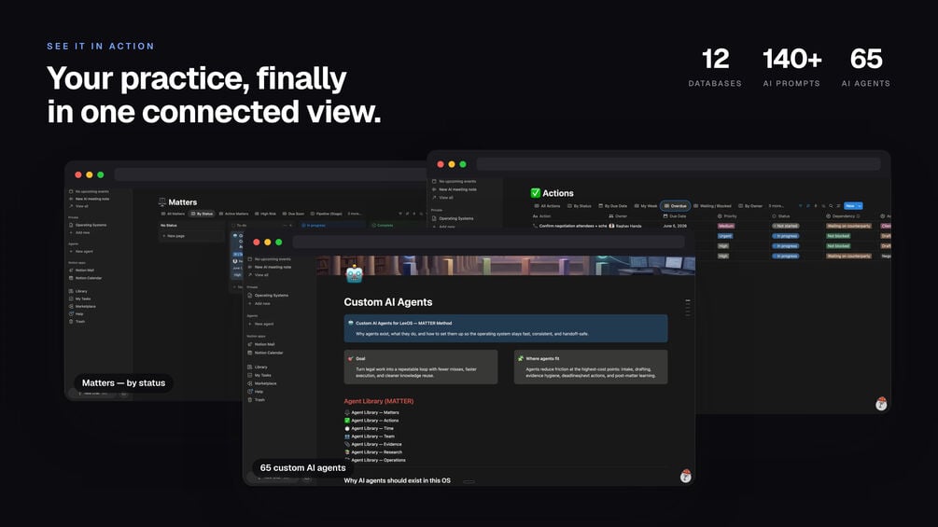Click the Owner column header in Actions

click(618, 216)
